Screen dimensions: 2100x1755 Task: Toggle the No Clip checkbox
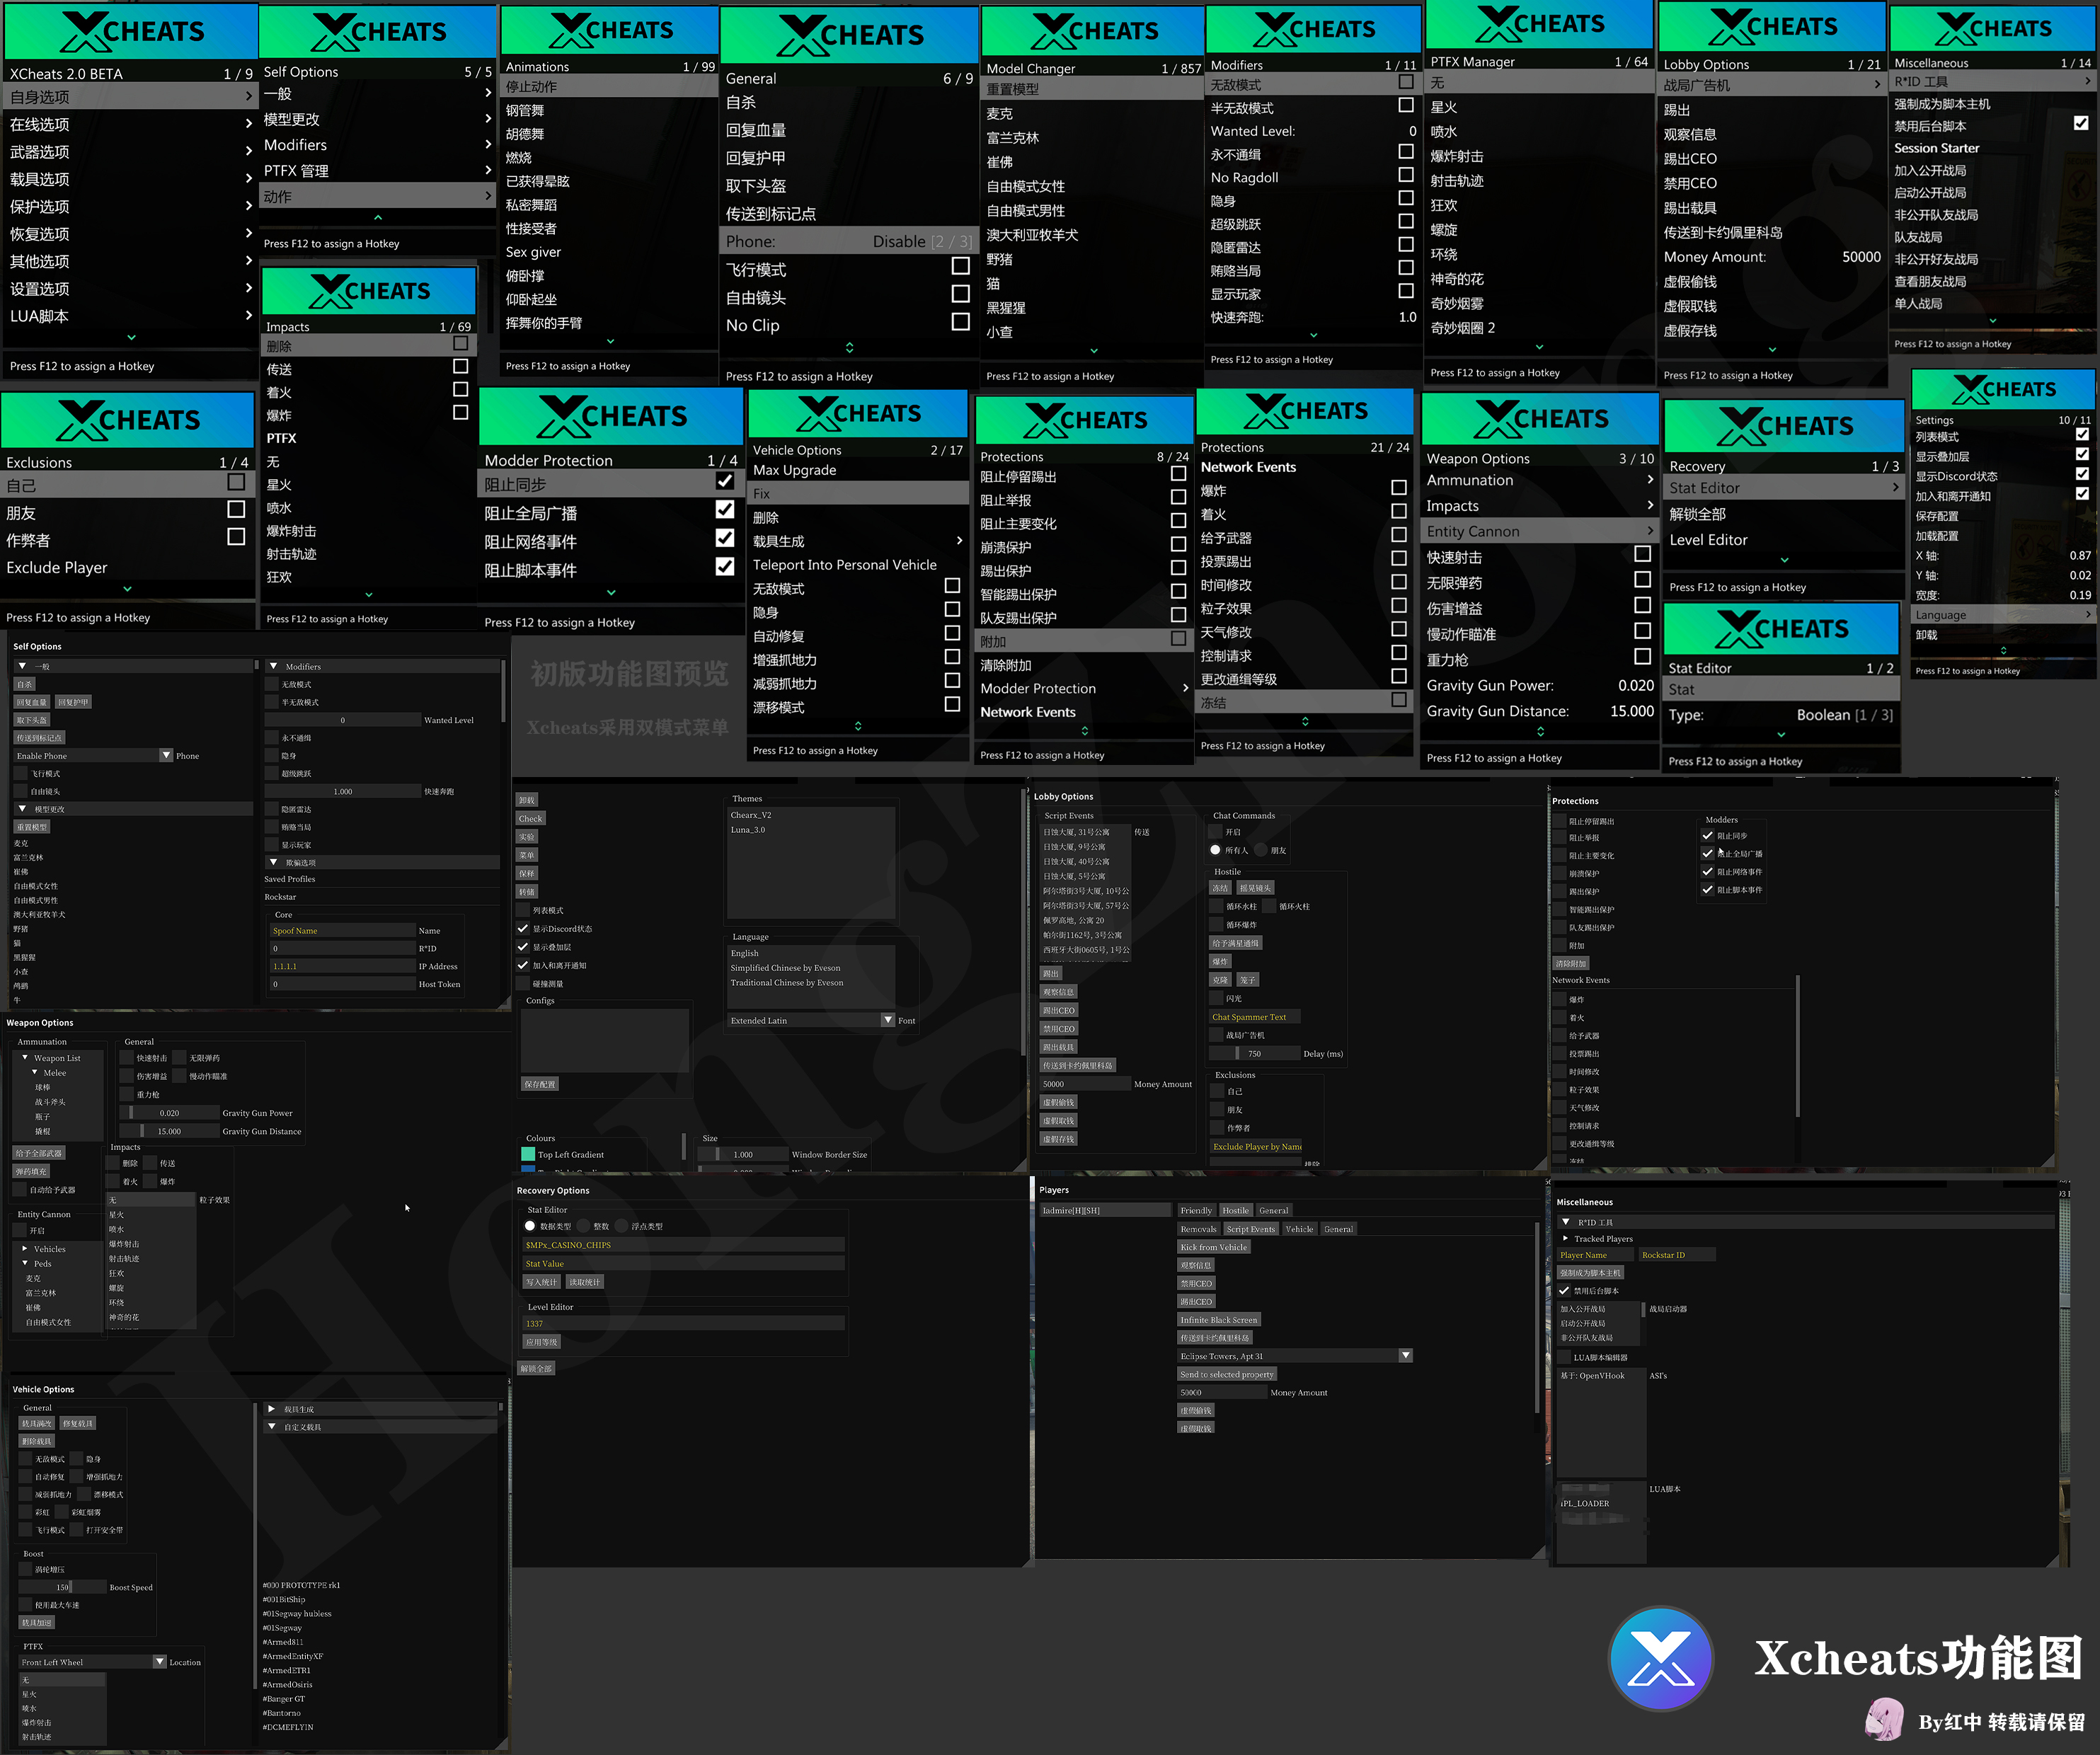[x=960, y=322]
